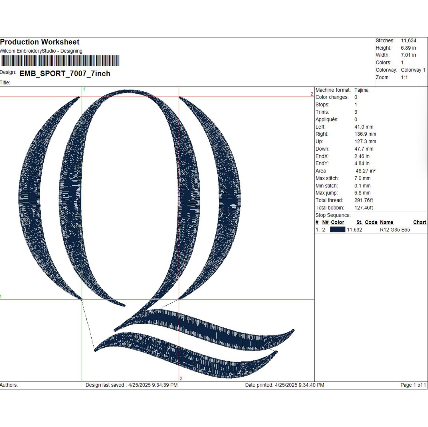This screenshot has height=427, width=428.
Task: Click the barcode under the worksheet title
Action: click(60, 61)
